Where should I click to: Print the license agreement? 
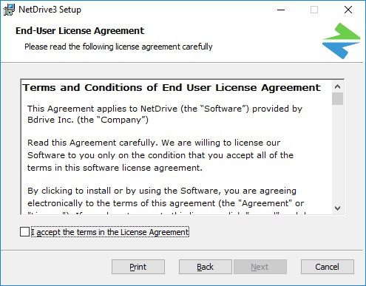click(x=138, y=267)
